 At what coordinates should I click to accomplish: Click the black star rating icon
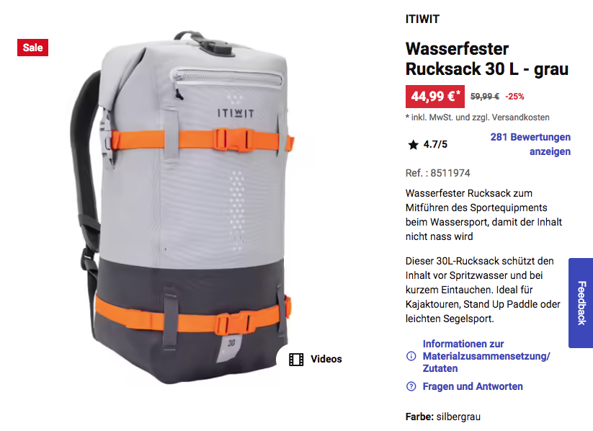(414, 145)
